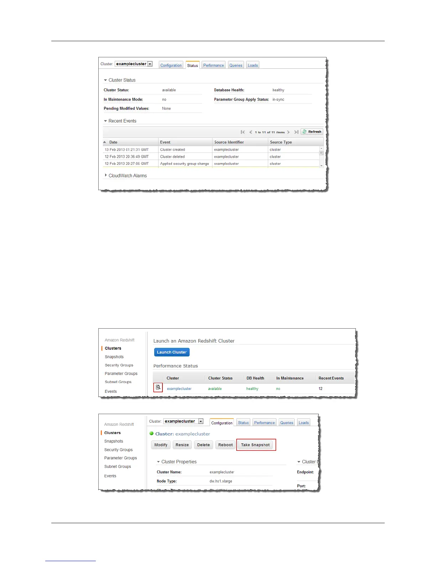The image size is (436, 564).
Task: Select Clusters in sidebar beside Launch Cluster
Action: click(113, 348)
